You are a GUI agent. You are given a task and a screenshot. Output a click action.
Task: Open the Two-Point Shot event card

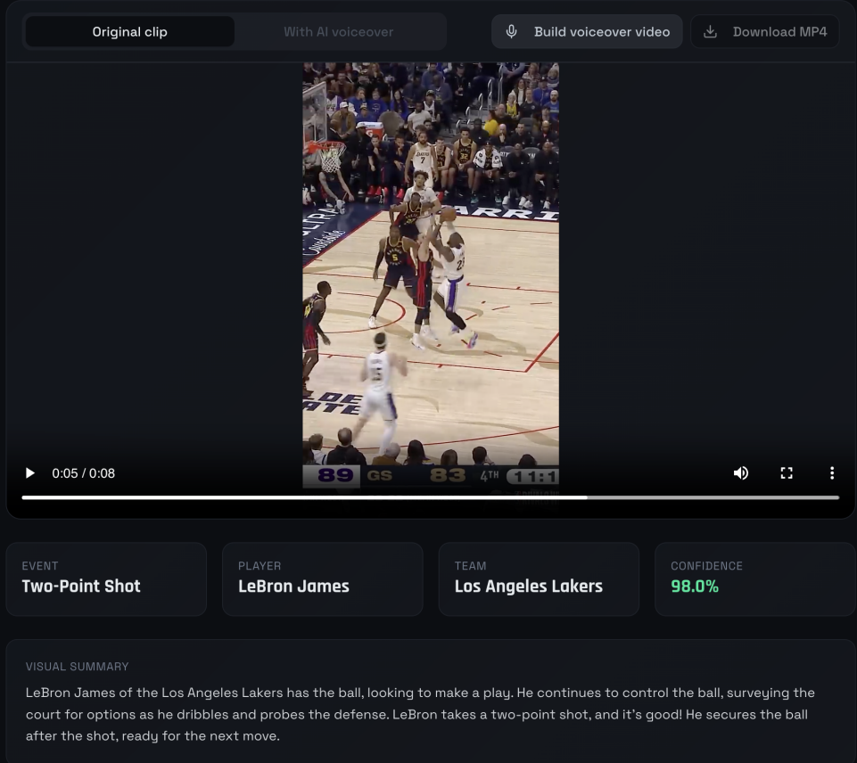[x=106, y=578]
